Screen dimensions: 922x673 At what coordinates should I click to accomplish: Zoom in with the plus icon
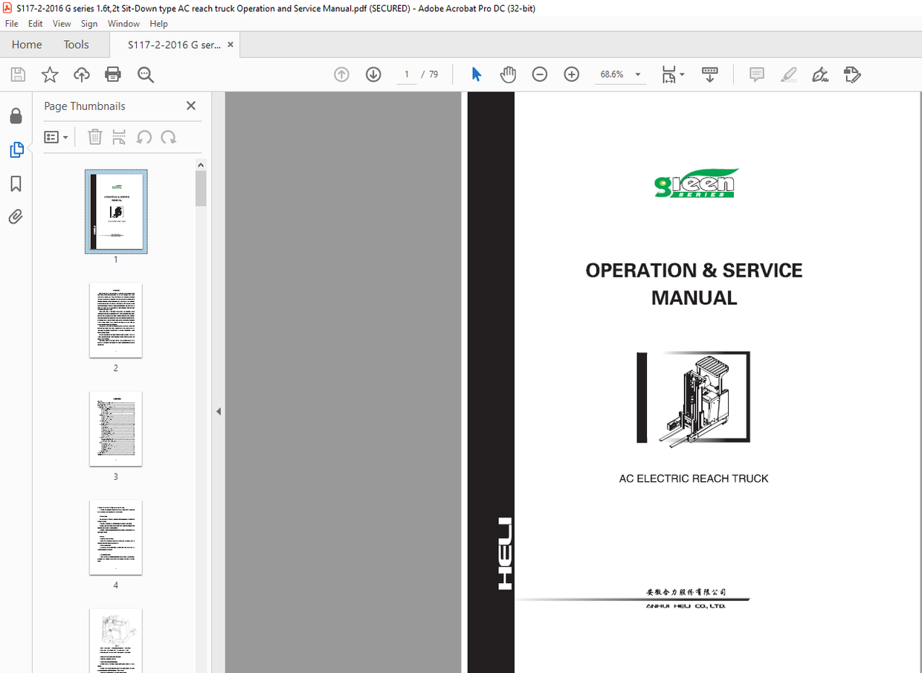pos(571,74)
